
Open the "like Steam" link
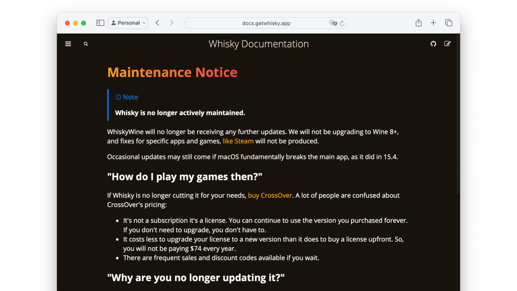(238, 141)
